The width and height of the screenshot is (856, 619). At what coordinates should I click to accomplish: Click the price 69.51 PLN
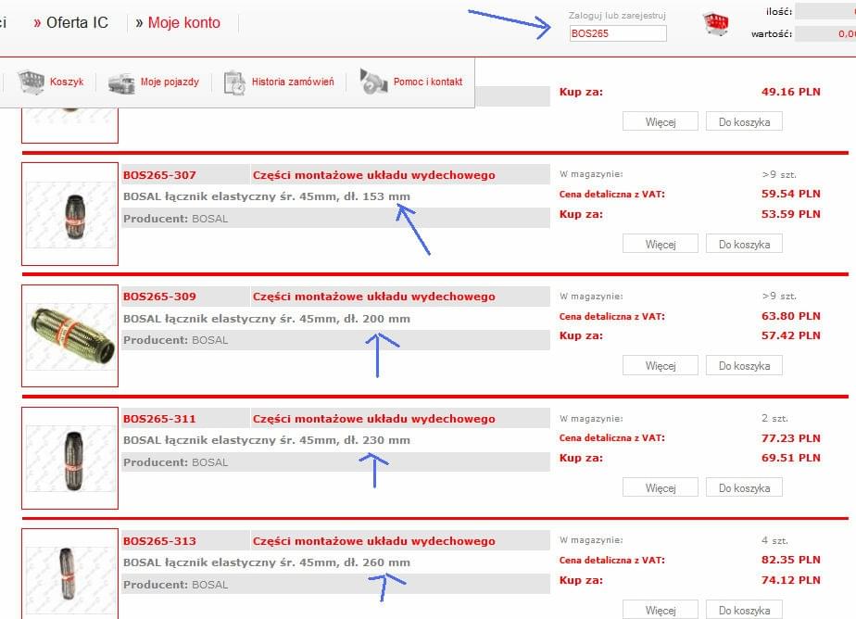point(791,458)
